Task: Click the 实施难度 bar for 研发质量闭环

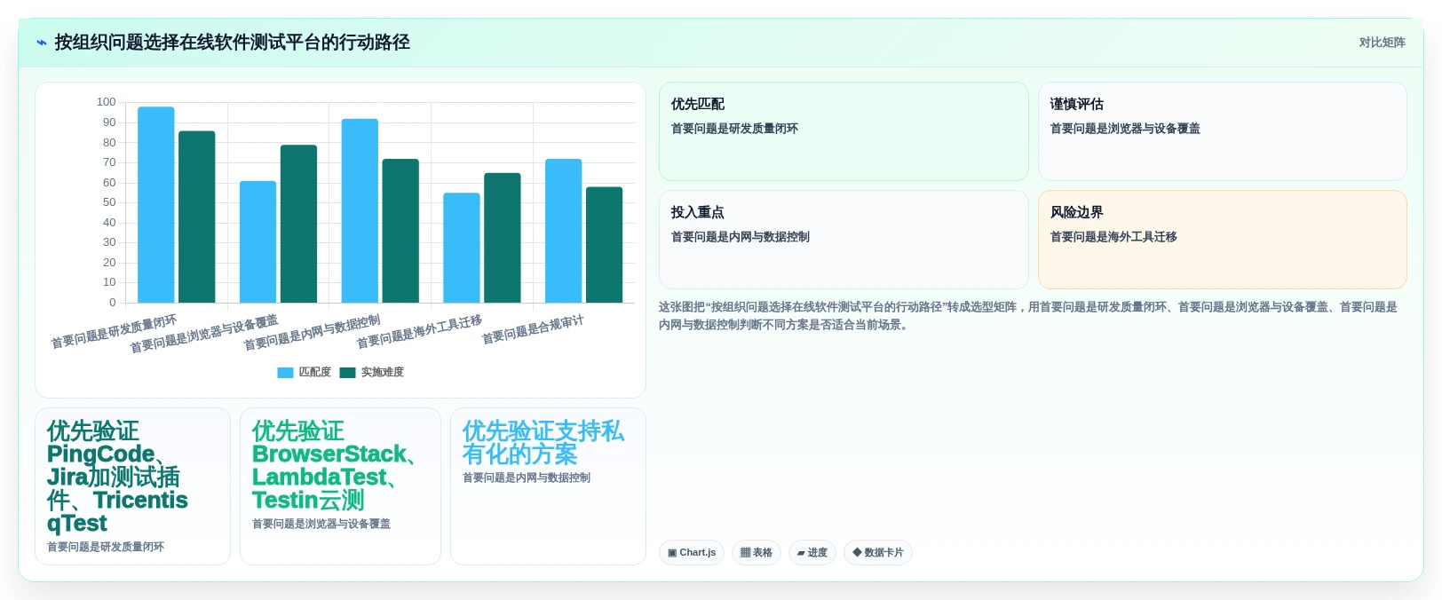Action: pos(197,217)
